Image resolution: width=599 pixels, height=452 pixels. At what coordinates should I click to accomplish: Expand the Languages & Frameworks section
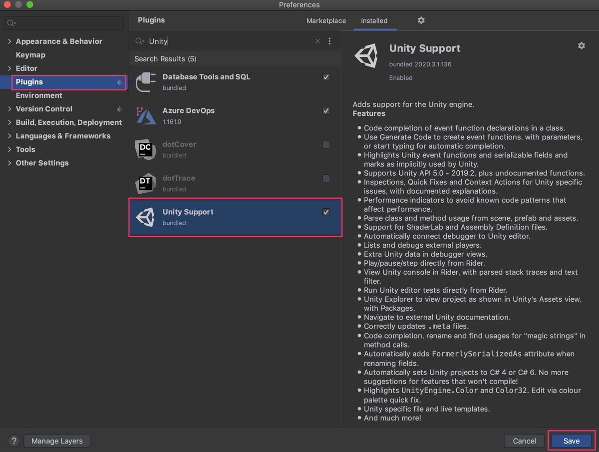(x=9, y=136)
